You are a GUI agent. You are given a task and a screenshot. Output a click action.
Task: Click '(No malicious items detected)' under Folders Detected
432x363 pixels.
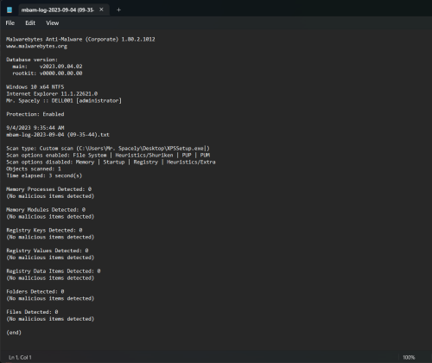pyautogui.click(x=50, y=298)
